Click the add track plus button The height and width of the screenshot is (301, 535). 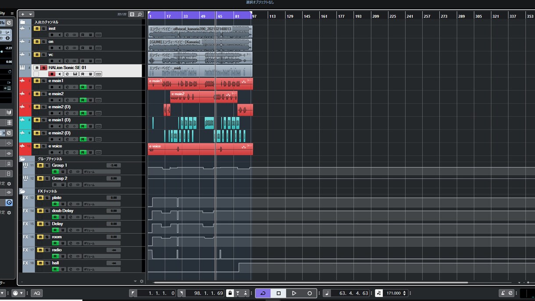click(23, 14)
